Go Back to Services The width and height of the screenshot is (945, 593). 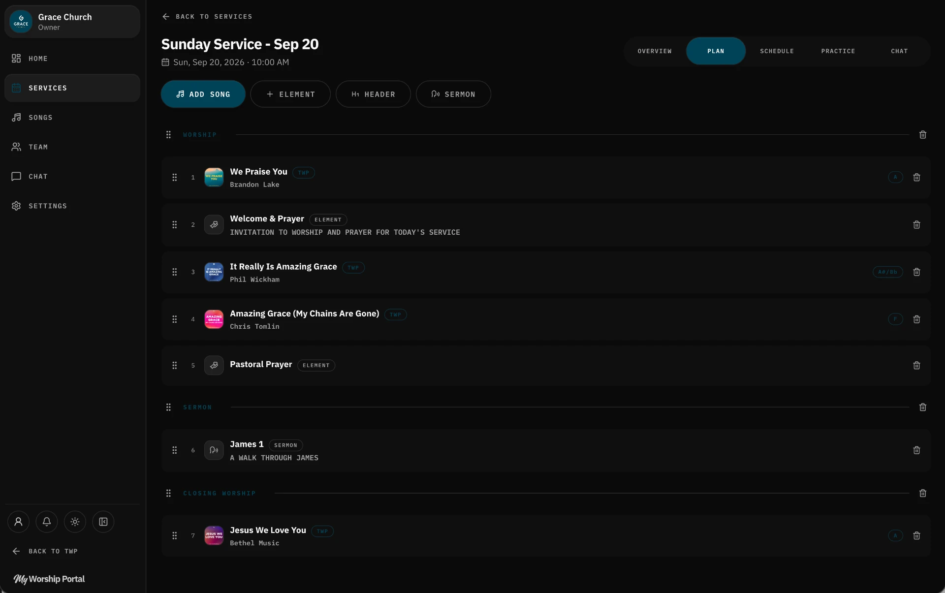(207, 17)
